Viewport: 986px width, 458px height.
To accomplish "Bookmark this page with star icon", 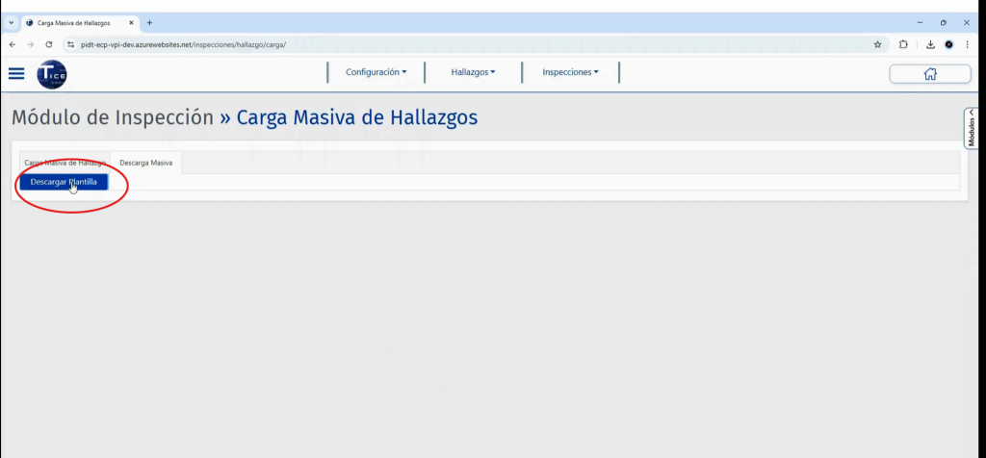I will coord(877,44).
